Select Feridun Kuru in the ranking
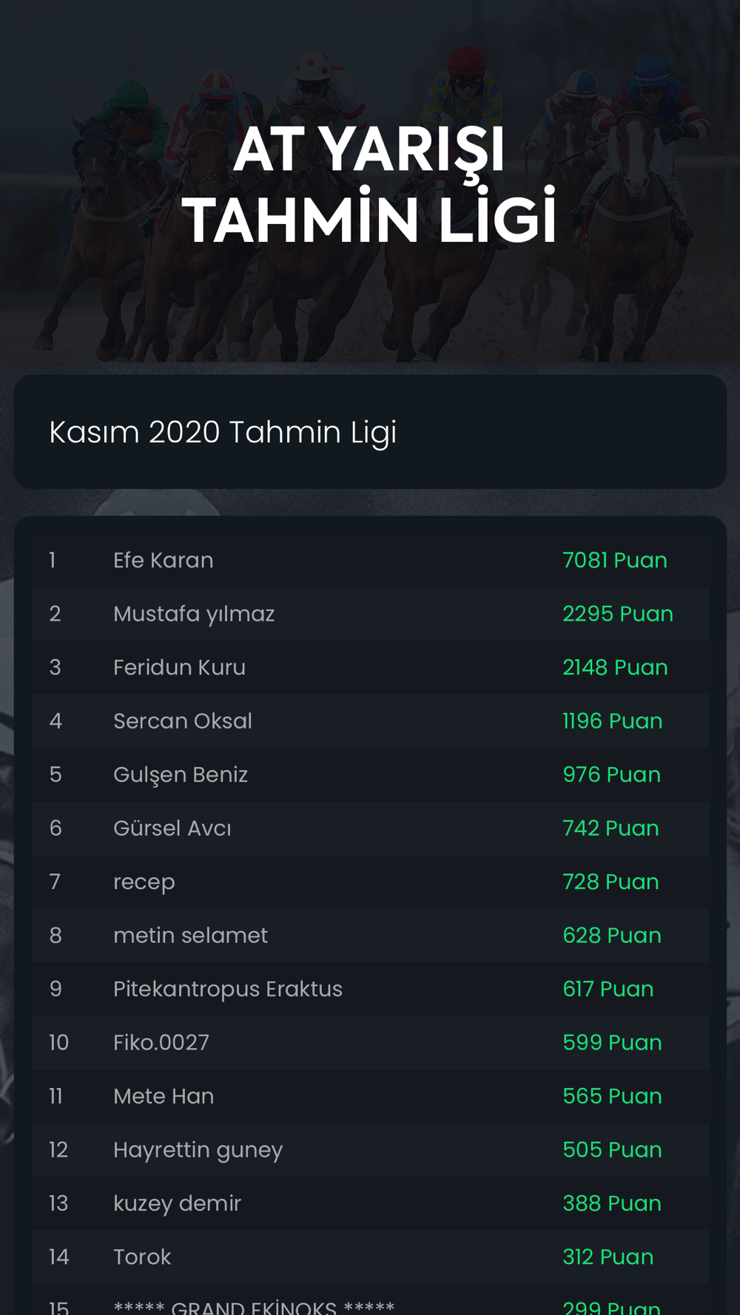Viewport: 740px width, 1315px height. [370, 667]
